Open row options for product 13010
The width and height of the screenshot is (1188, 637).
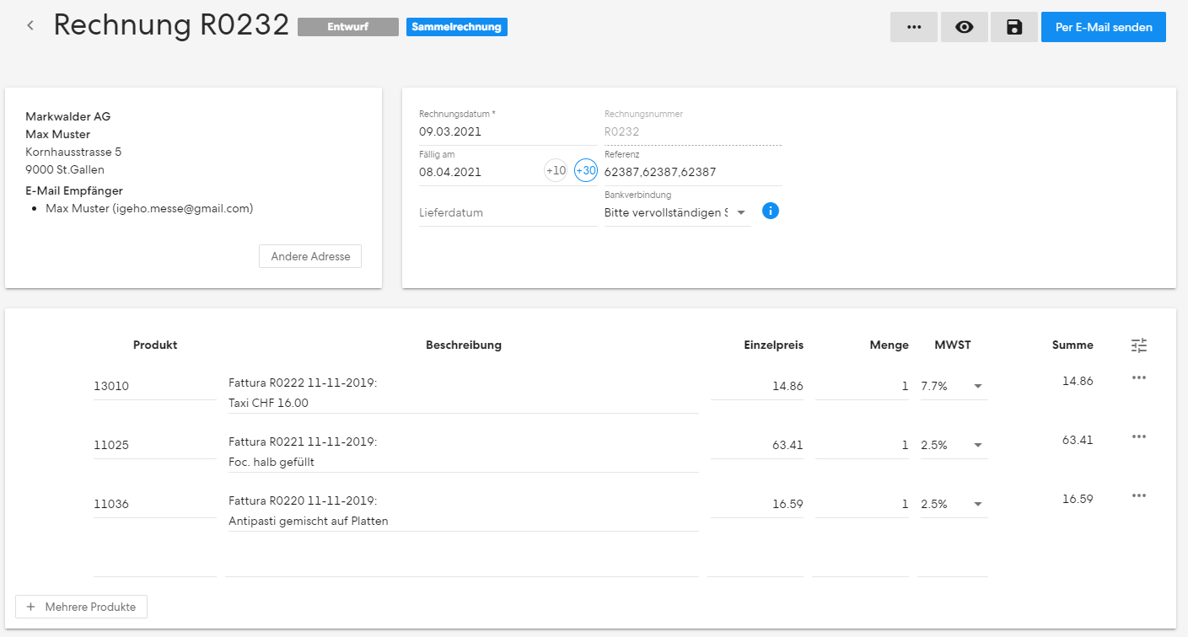(x=1139, y=377)
